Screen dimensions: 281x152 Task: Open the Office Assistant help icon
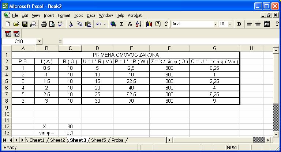pos(158,24)
